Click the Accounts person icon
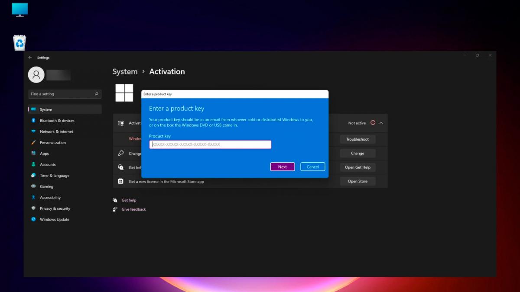Screen dimensions: 520x292 [x=33, y=164]
